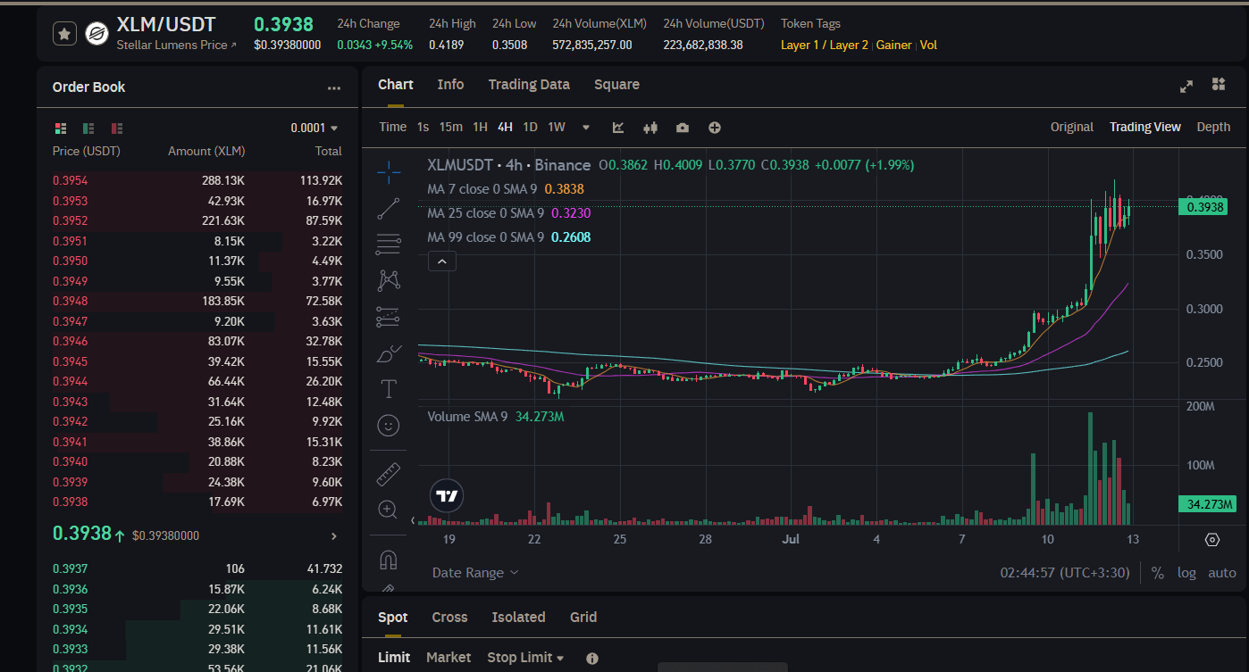Viewport: 1249px width, 672px height.
Task: Switch to the Square tab
Action: tap(616, 85)
